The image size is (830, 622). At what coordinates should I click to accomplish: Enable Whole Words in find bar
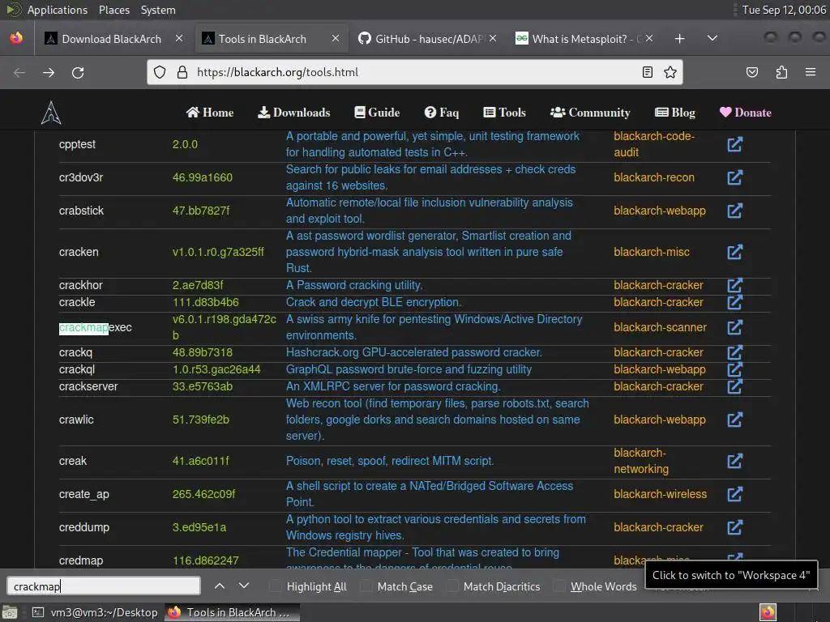click(x=596, y=586)
